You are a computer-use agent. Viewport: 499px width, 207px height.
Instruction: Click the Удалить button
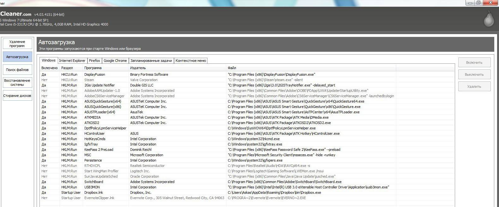[474, 86]
